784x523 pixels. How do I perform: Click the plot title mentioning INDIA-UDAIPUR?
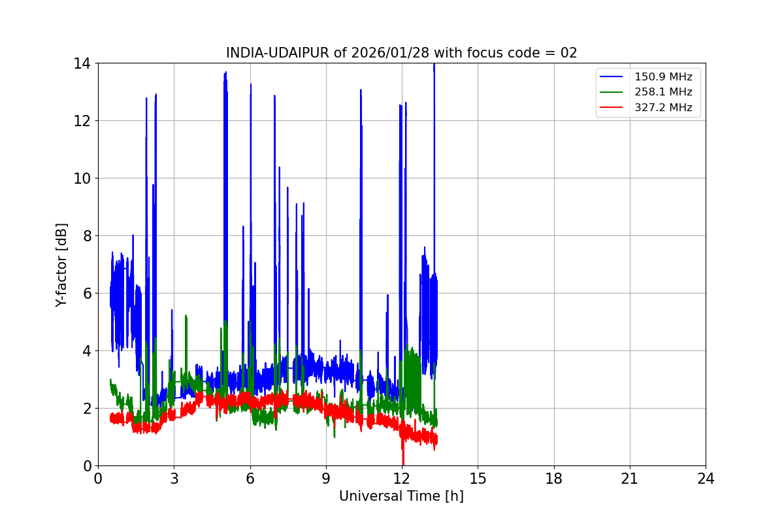point(401,53)
